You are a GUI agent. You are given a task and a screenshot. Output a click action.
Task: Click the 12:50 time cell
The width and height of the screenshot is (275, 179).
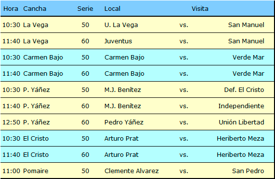point(11,122)
